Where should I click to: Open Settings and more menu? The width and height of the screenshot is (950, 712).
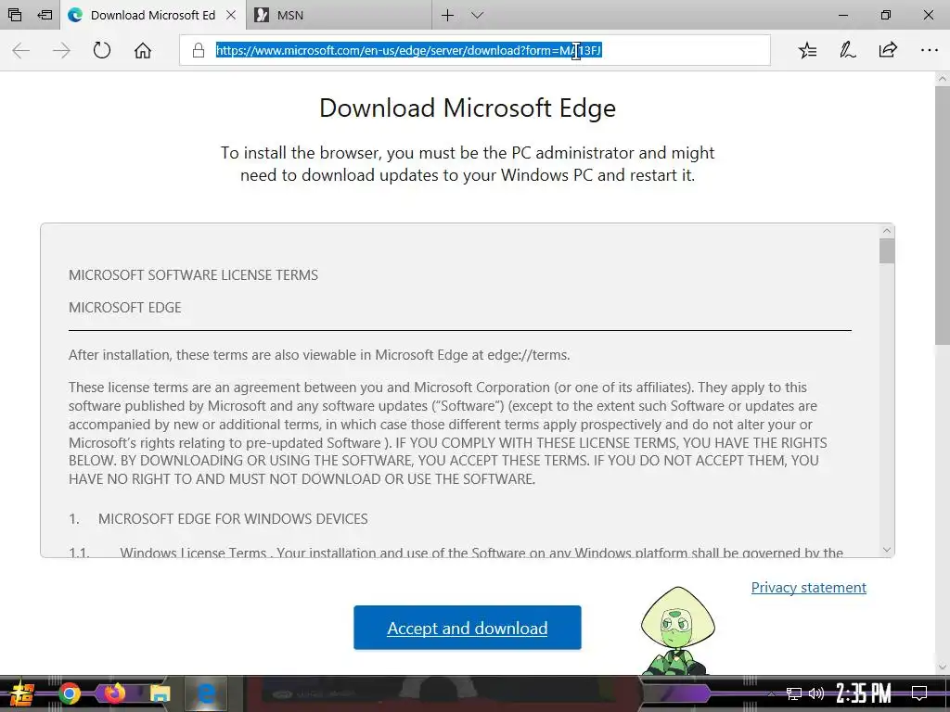point(929,50)
